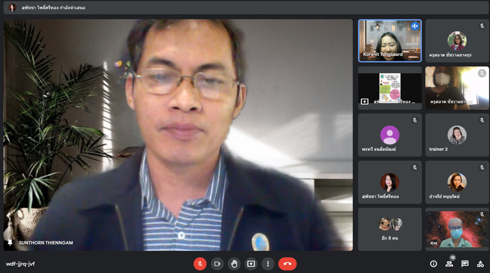Open the three-dot more options menu
The width and height of the screenshot is (490, 273).
click(x=268, y=263)
